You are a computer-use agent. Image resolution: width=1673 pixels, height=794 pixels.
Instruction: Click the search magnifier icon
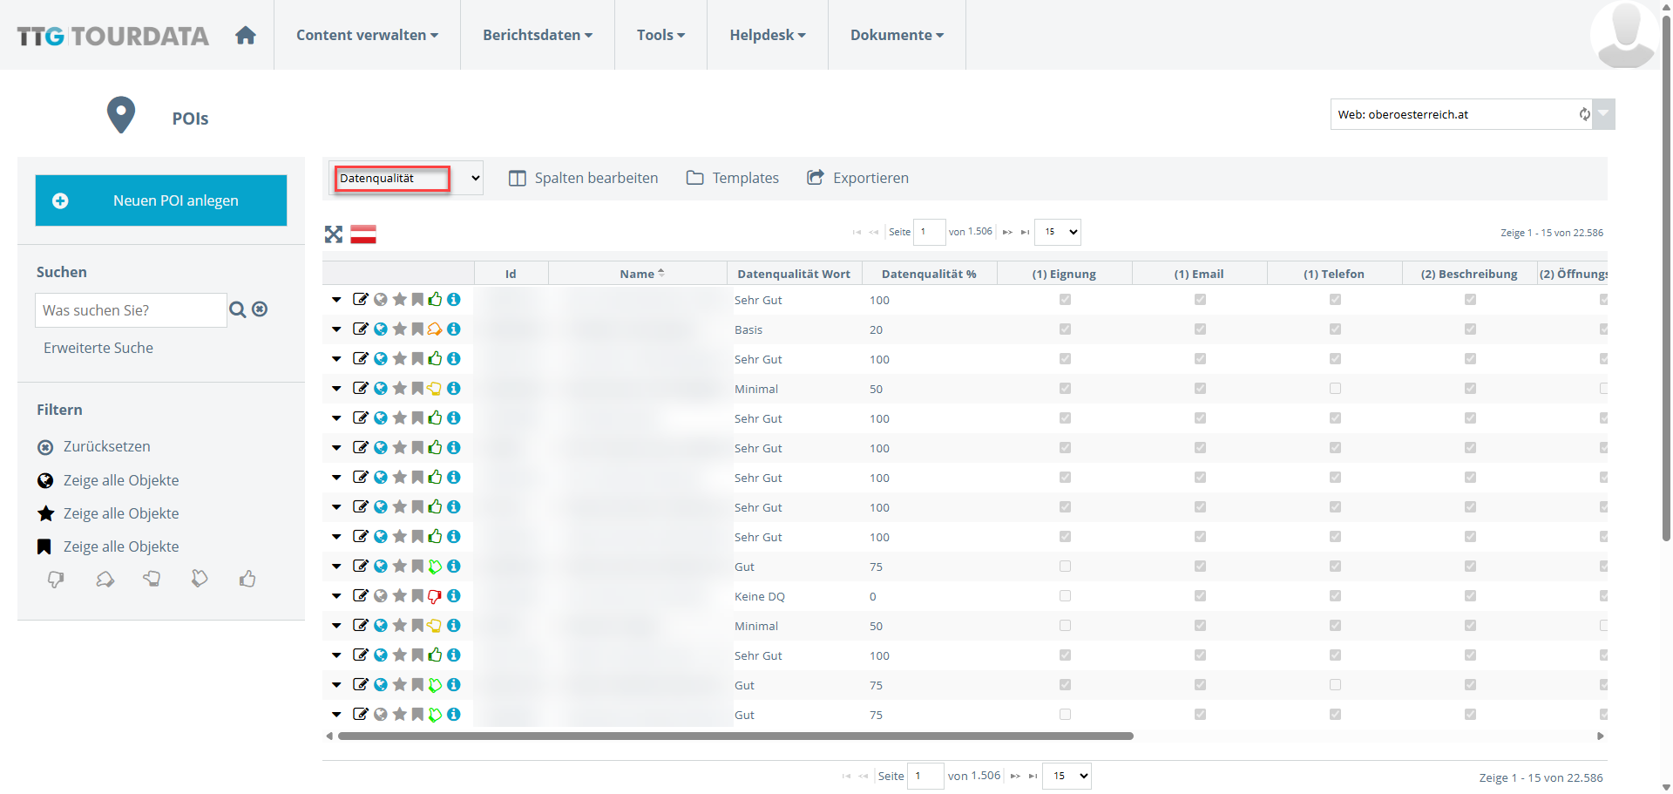pyautogui.click(x=237, y=309)
